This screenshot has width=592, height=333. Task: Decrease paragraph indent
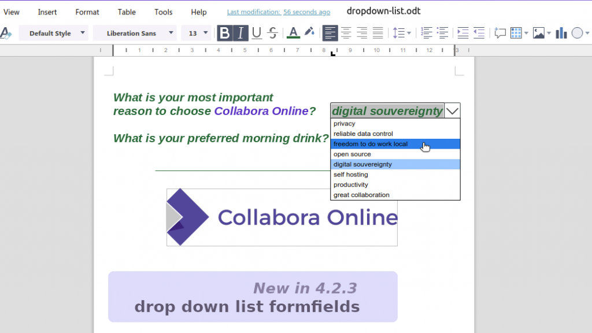coord(479,33)
